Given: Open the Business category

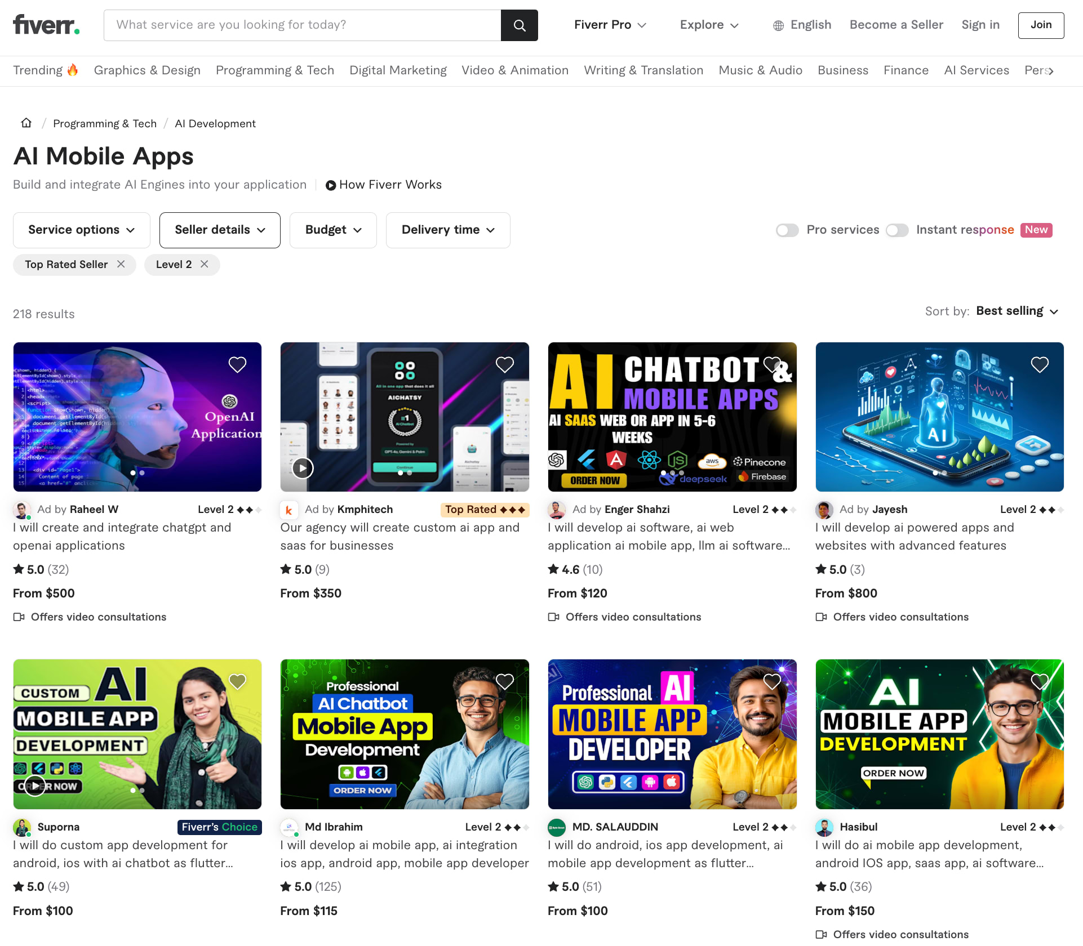Looking at the screenshot, I should 843,70.
